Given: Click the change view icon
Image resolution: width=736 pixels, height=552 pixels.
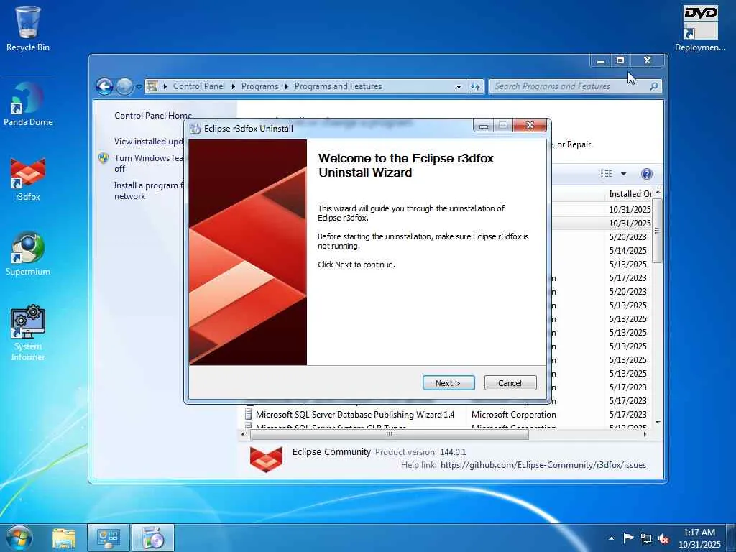Looking at the screenshot, I should [x=607, y=174].
